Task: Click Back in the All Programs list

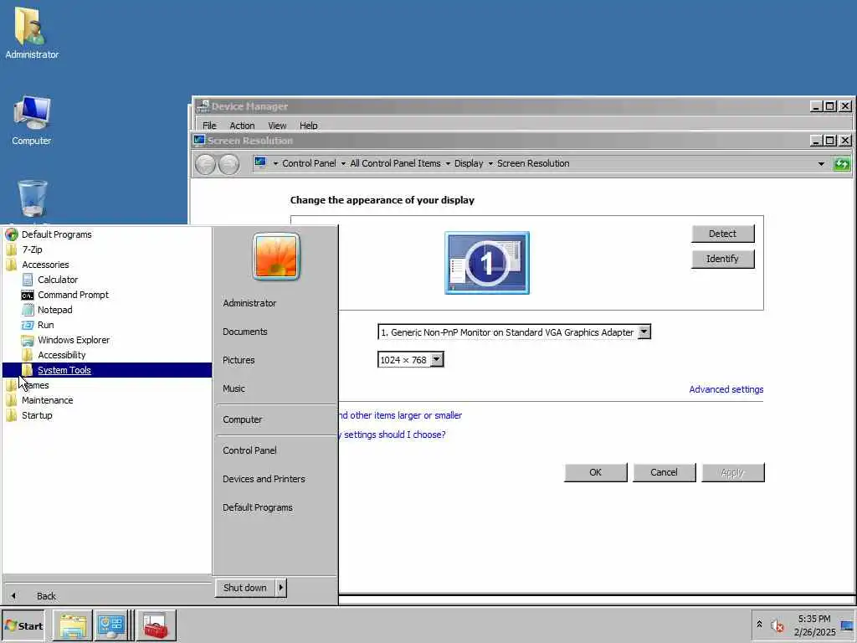Action: [46, 596]
